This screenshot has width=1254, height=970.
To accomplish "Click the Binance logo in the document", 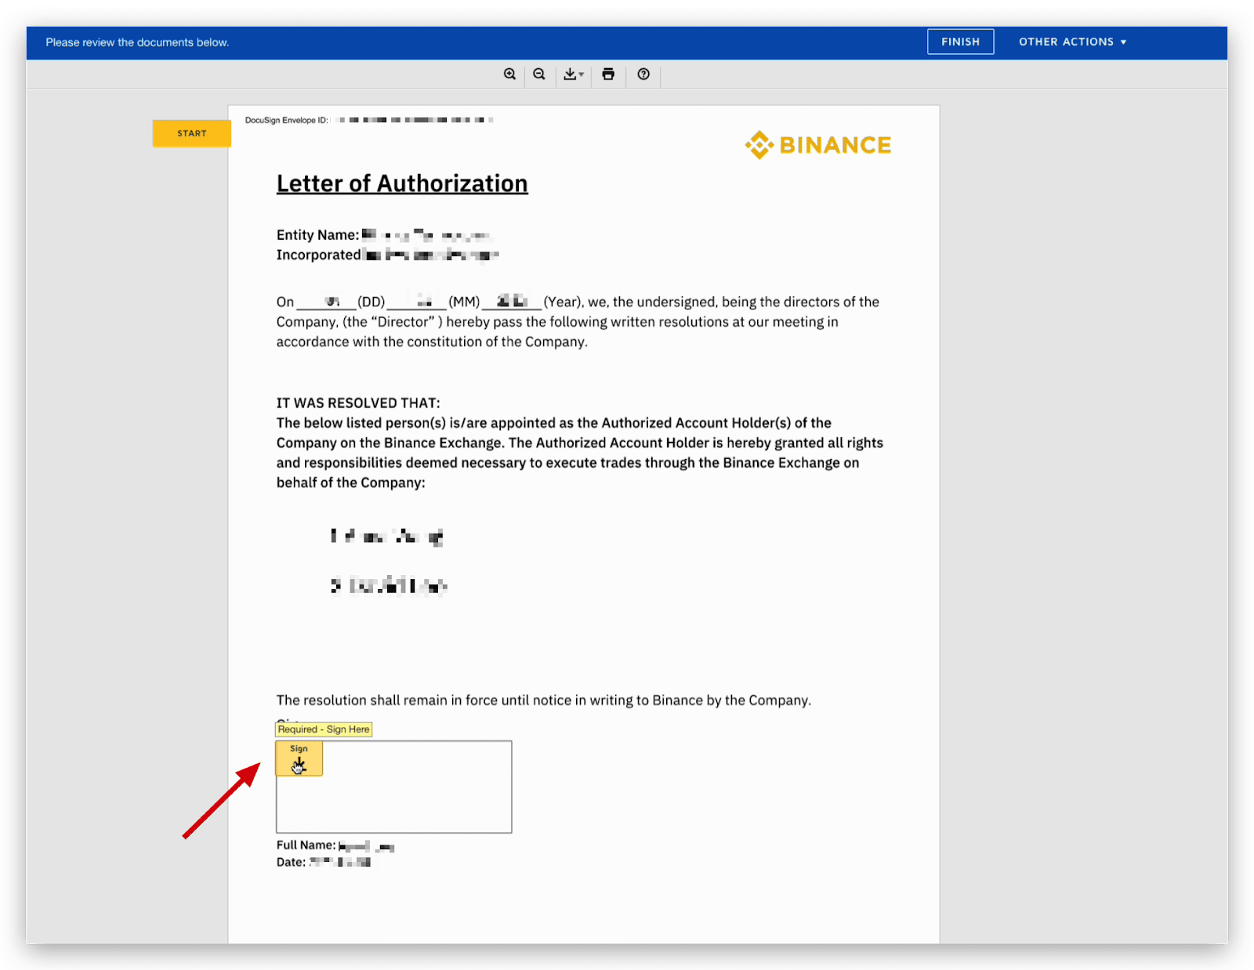I will pyautogui.click(x=818, y=145).
